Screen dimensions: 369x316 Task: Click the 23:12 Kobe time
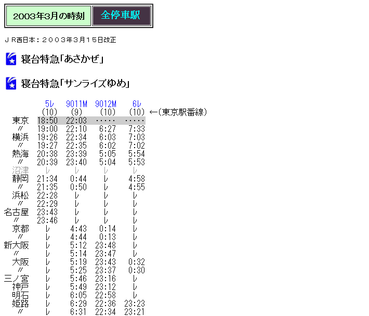click(106, 287)
